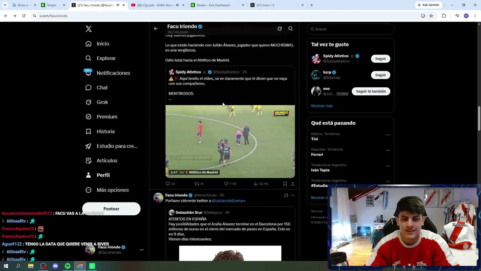This screenshot has height=271, width=481.
Task: Expand Mostrar más under Tal vez te guste
Action: click(x=322, y=106)
